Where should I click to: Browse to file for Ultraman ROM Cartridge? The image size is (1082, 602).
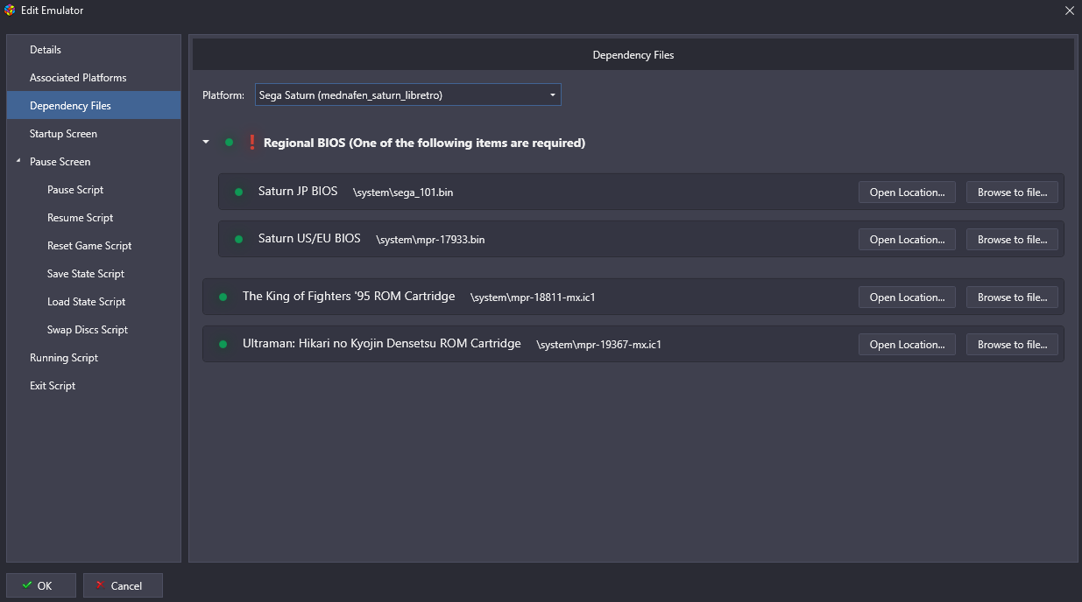1012,345
